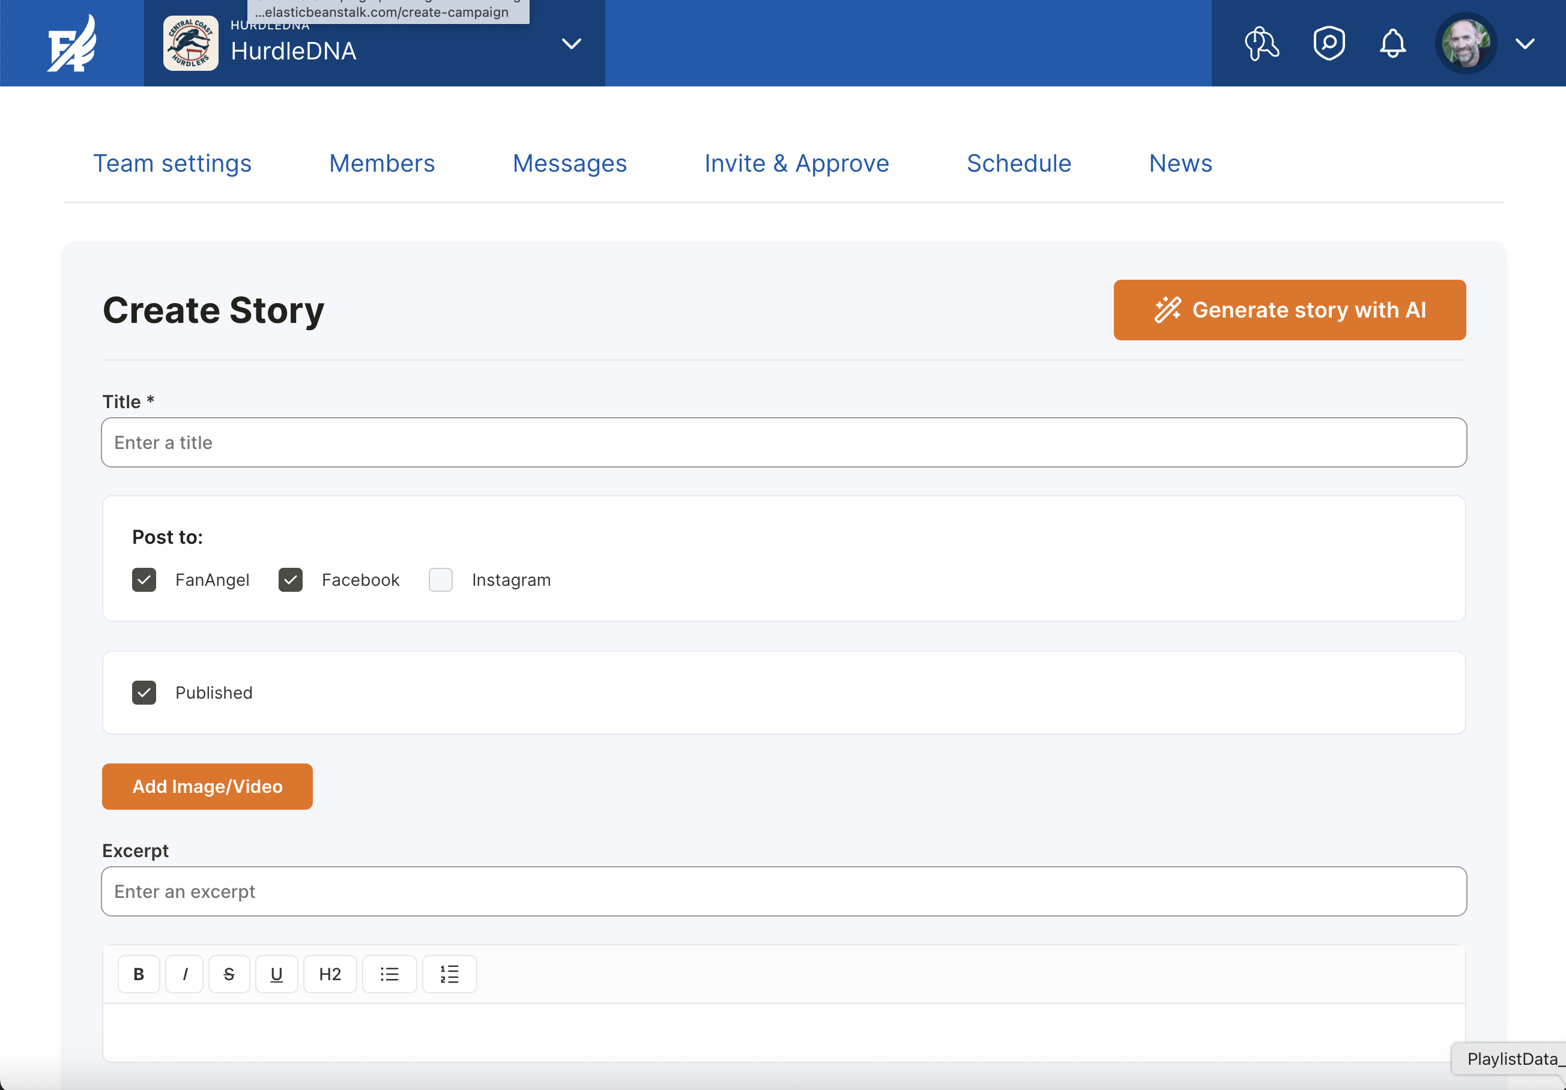1566x1090 pixels.
Task: Click the shield search icon
Action: coord(1328,44)
